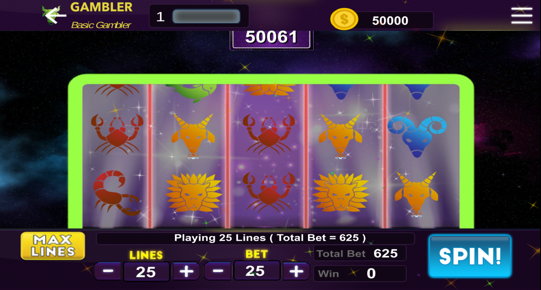Click the 50000 coin balance field
The height and width of the screenshot is (290, 541).
click(x=390, y=21)
